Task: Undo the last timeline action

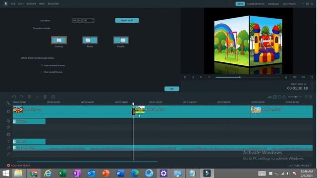Action: click(14, 97)
